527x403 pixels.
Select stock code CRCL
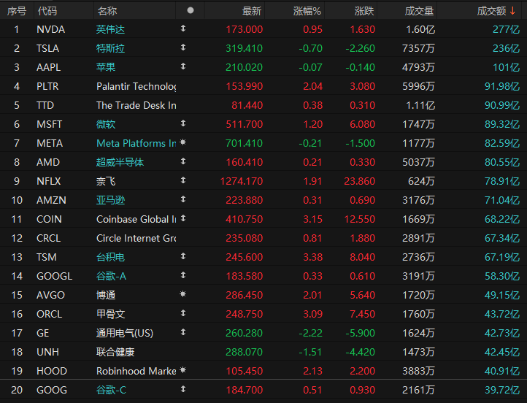tap(48, 238)
